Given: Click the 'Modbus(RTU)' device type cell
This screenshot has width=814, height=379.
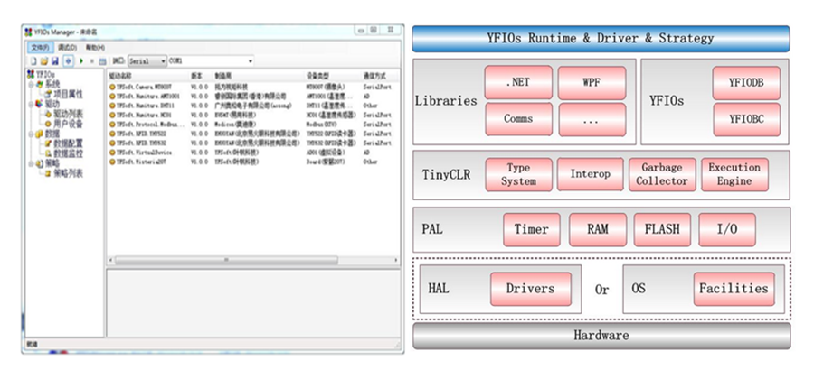Looking at the screenshot, I should tap(322, 125).
